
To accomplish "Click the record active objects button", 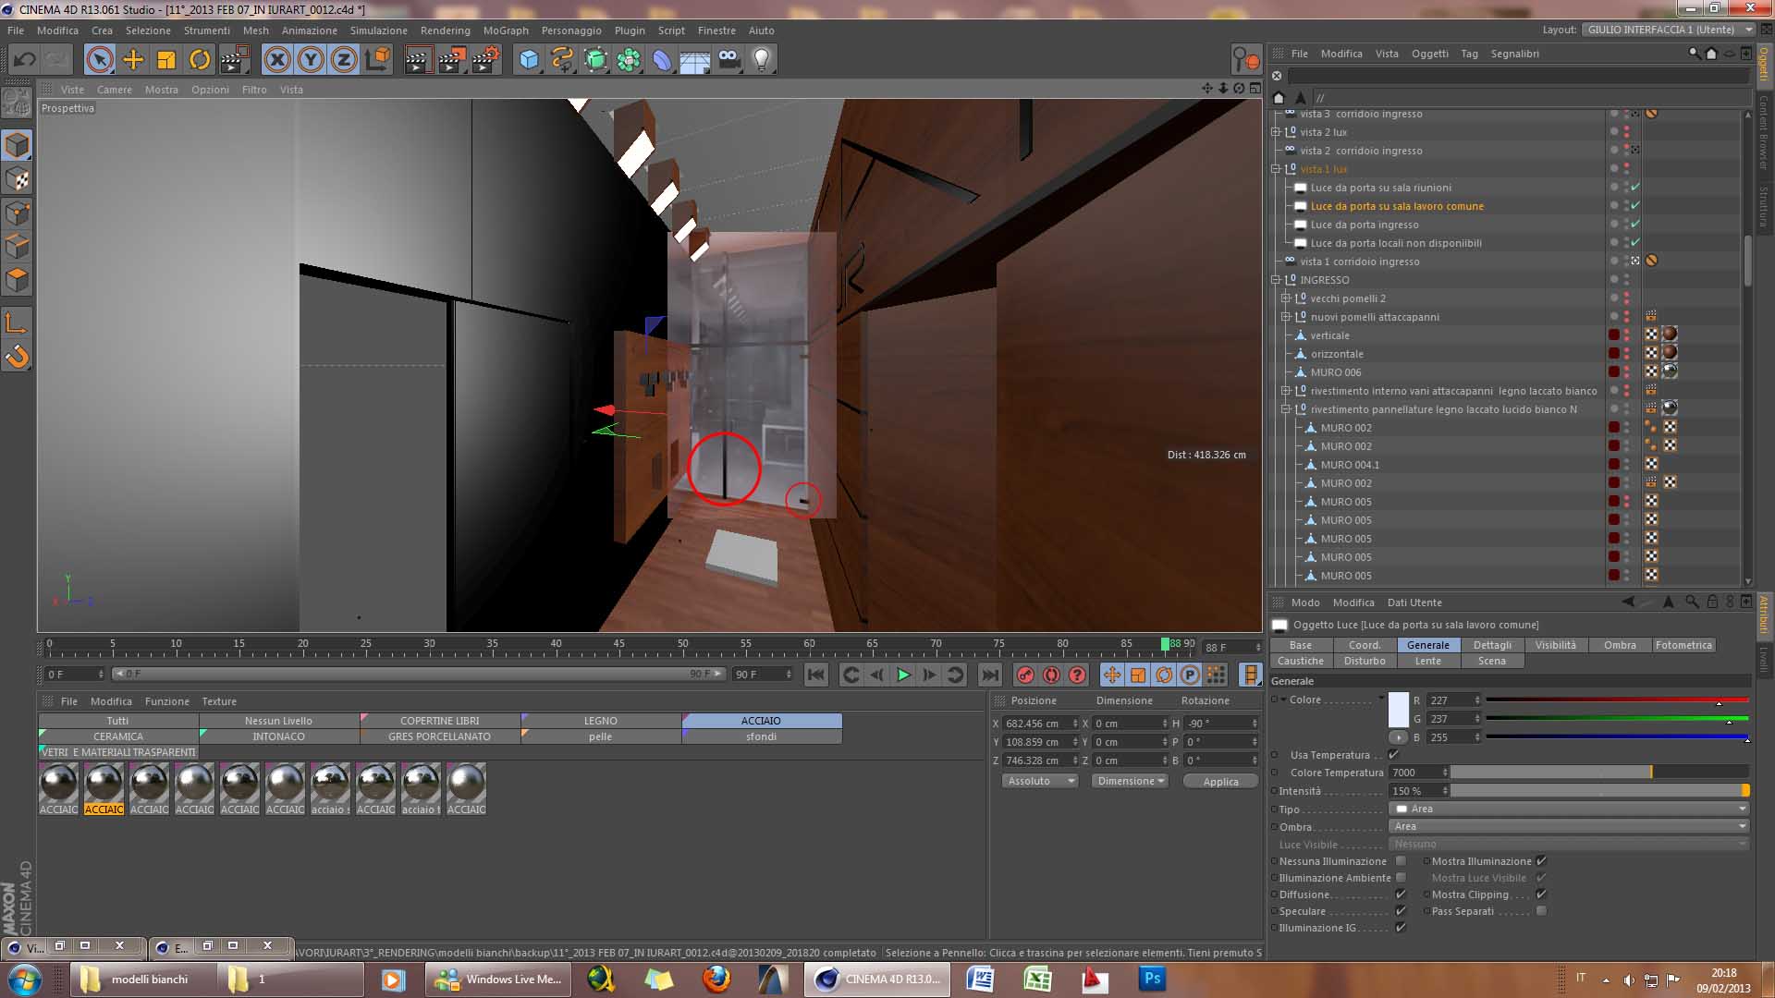I will tap(1024, 675).
